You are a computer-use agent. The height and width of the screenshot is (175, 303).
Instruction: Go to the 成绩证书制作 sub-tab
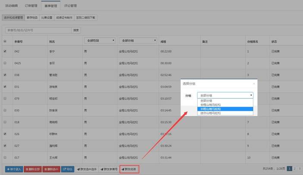click(x=64, y=18)
